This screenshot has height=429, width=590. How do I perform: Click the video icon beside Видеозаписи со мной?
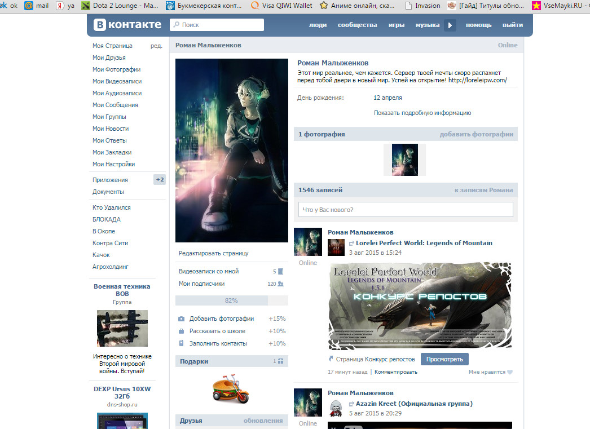pos(280,272)
